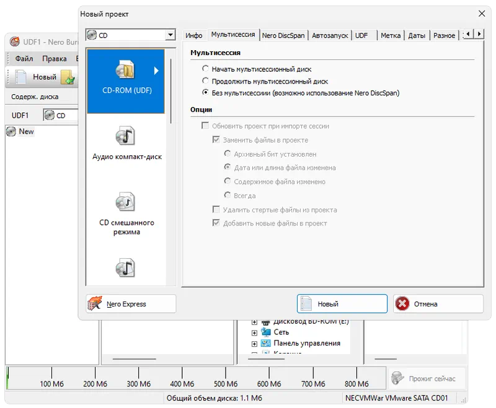This screenshot has height=408, width=496.
Task: Click the Сеть network icon in file browser
Action: tap(266, 332)
